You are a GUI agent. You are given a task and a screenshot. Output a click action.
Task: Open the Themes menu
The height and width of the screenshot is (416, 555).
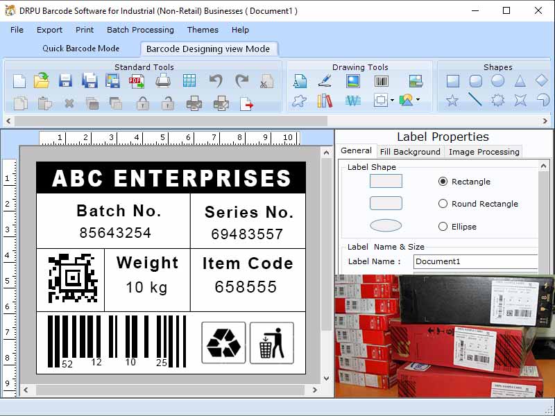[x=203, y=30]
